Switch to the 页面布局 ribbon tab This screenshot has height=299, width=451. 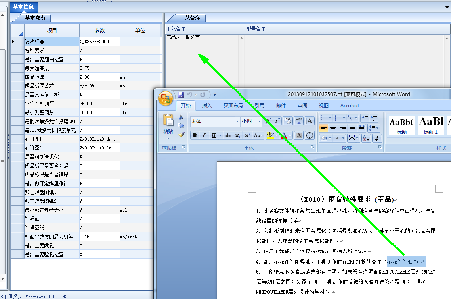tap(233, 106)
